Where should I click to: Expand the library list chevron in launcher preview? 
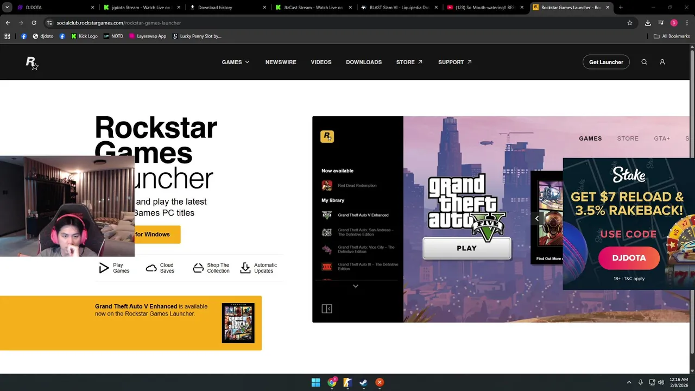tap(356, 286)
